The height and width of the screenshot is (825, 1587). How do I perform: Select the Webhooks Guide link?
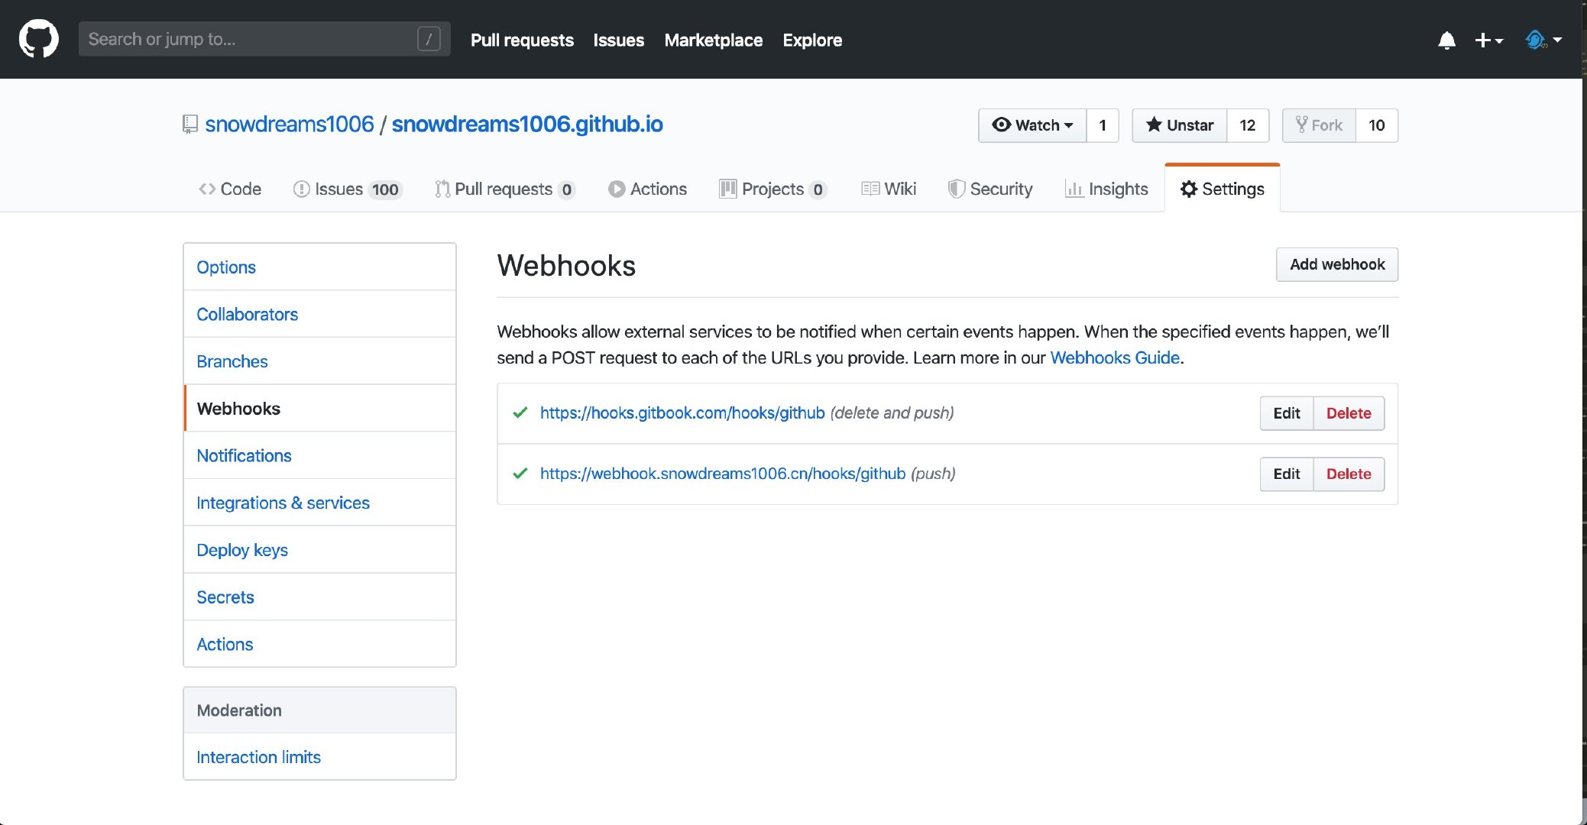1115,357
